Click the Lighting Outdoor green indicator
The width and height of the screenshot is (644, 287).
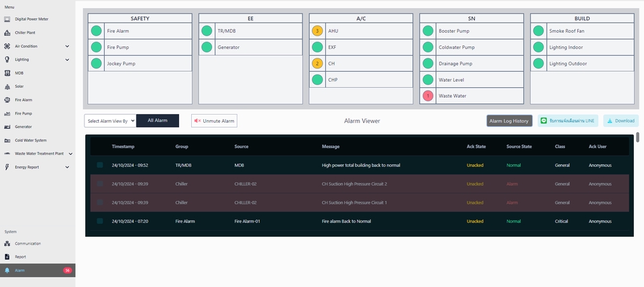[539, 64]
